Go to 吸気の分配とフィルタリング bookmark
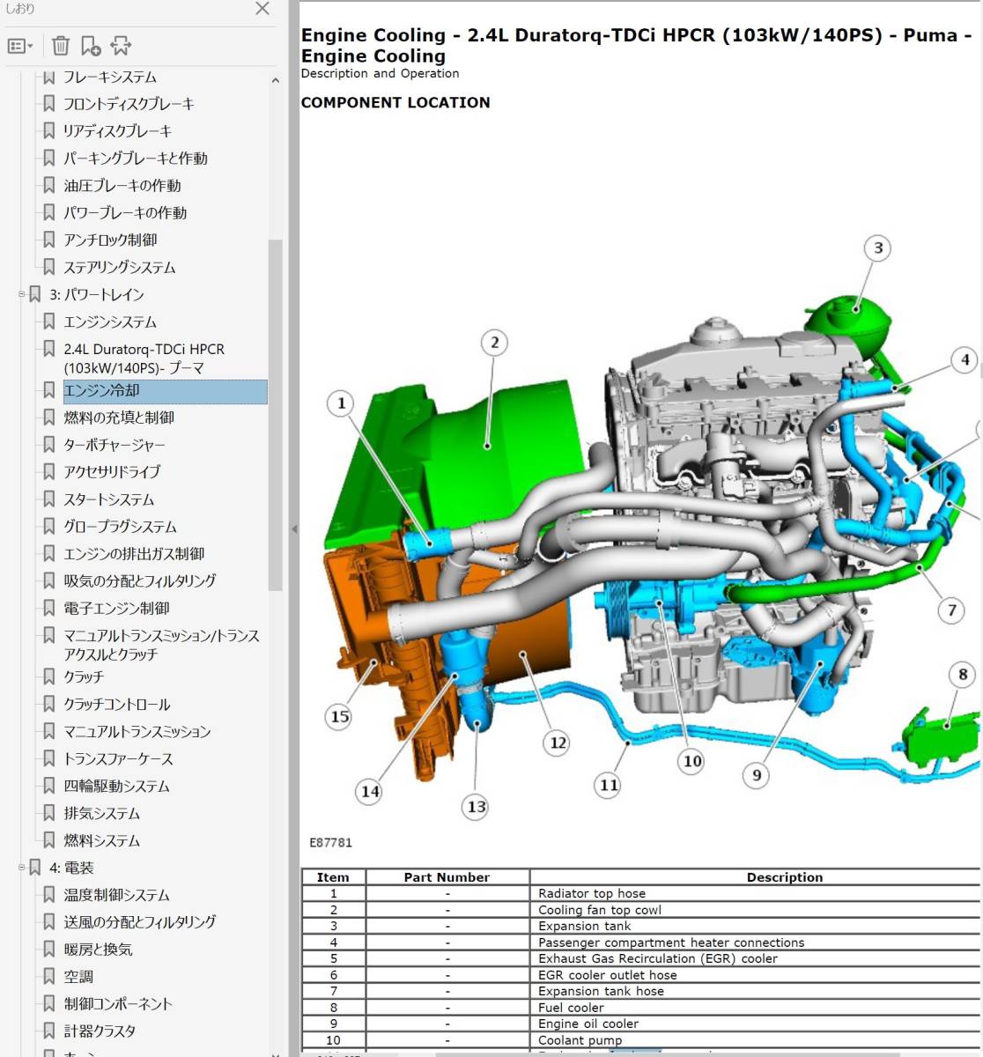This screenshot has height=1057, width=983. tap(140, 581)
